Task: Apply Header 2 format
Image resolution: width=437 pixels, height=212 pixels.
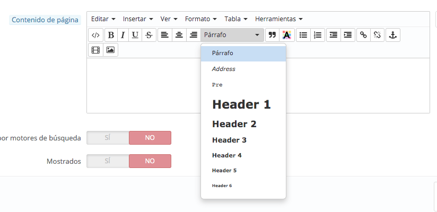Action: tap(243, 124)
